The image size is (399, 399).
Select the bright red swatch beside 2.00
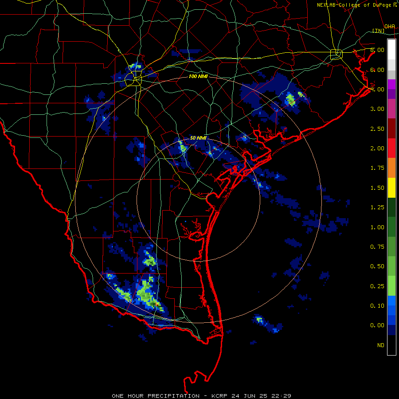[391, 148]
